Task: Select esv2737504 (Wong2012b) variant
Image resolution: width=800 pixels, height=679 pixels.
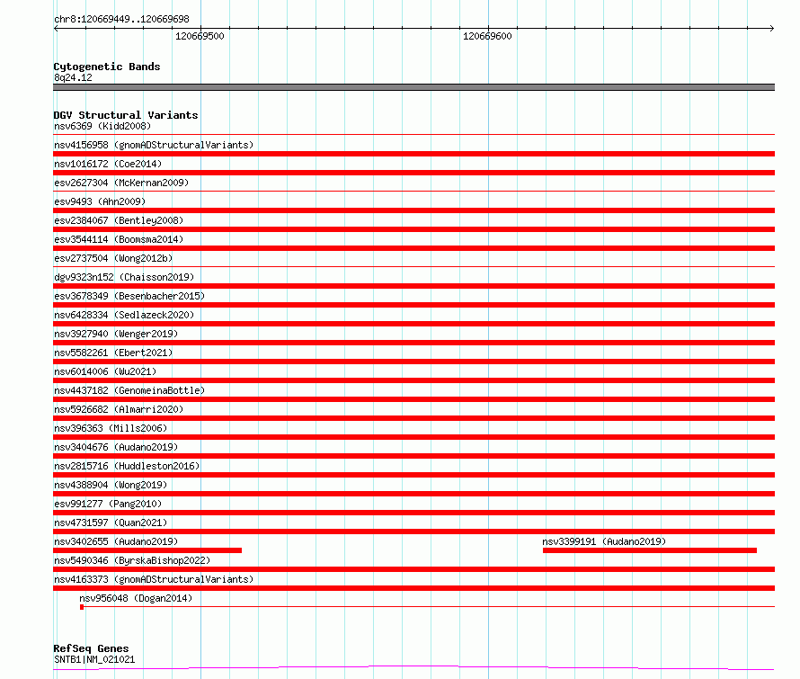Action: [x=113, y=258]
